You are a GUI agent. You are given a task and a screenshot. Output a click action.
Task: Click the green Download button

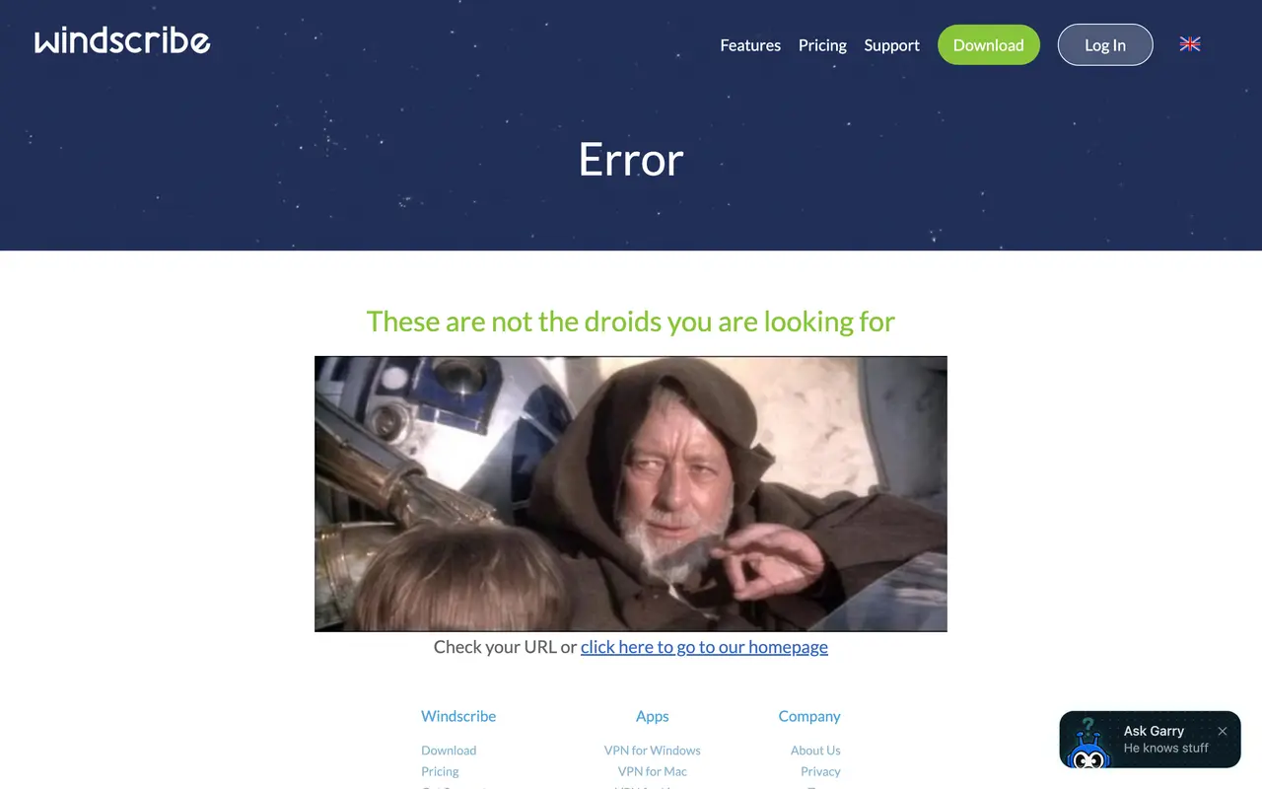989,45
